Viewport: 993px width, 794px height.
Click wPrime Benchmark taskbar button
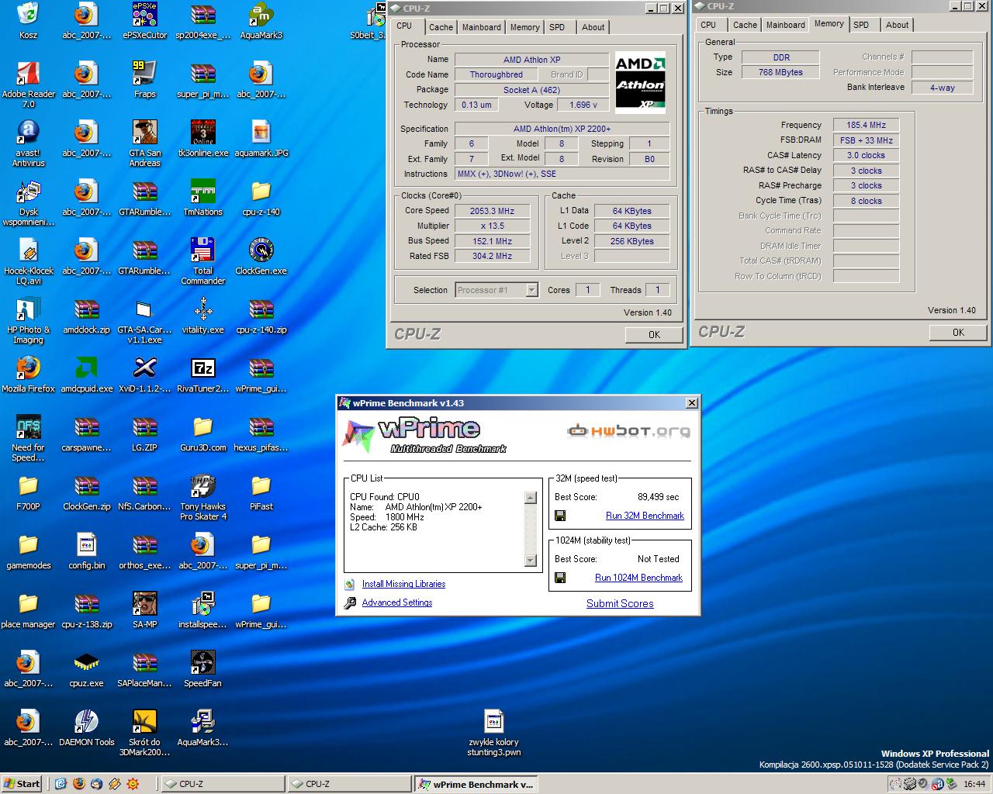[x=476, y=784]
